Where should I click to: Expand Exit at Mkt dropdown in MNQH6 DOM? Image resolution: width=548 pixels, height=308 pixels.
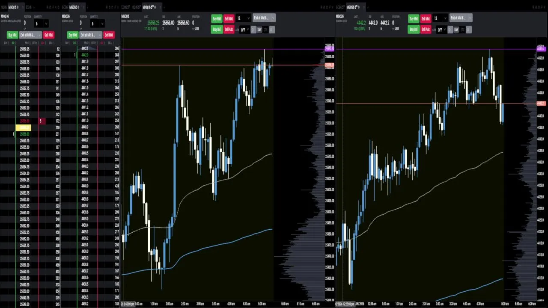coord(39,35)
